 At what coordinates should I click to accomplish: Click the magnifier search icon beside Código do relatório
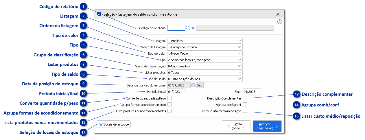(188, 28)
